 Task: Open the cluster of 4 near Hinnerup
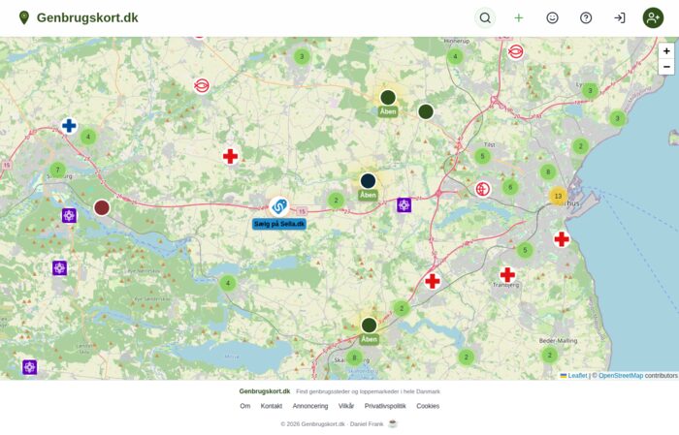(x=455, y=56)
